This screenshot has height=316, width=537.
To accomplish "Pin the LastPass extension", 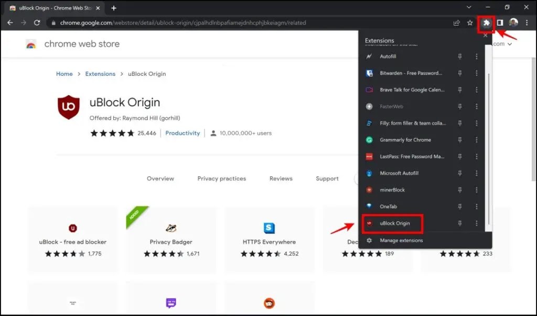I will coord(459,156).
